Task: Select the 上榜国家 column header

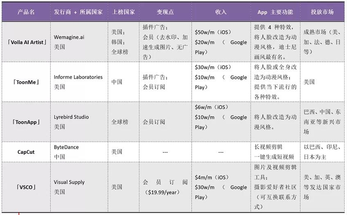Action: [x=124, y=12]
